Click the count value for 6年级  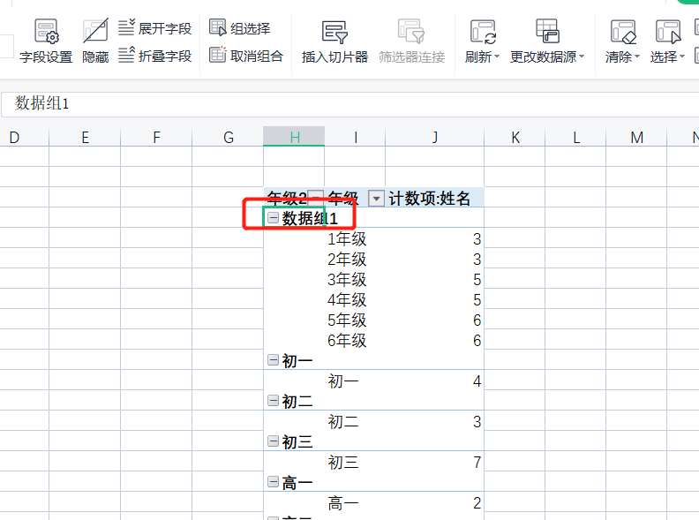477,341
